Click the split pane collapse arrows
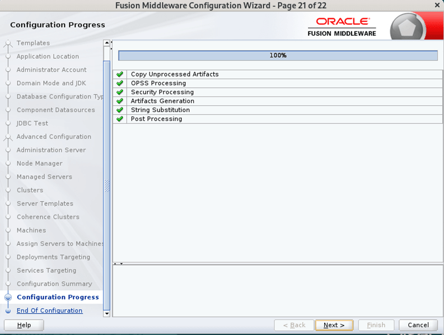Screen dimensions: 444x335 tap(118, 264)
